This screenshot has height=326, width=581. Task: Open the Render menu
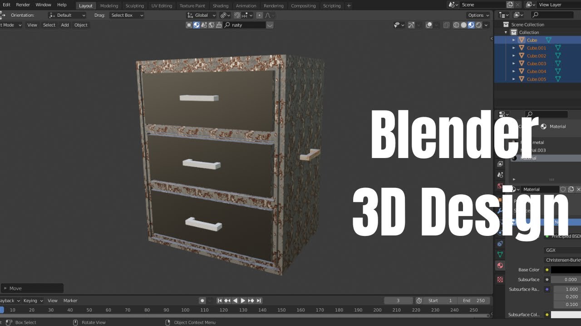point(23,5)
